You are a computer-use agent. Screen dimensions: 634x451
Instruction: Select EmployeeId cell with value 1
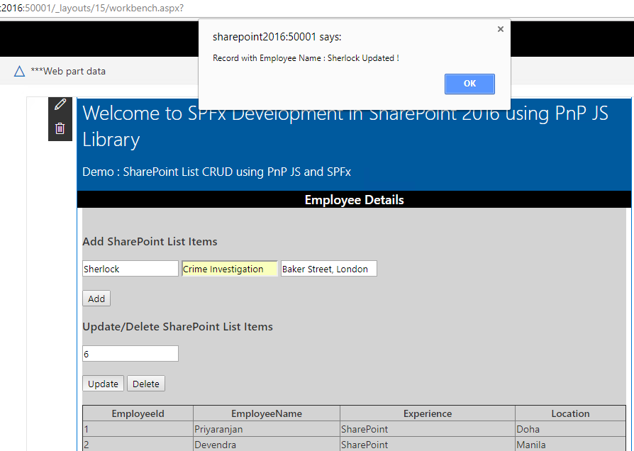point(138,429)
